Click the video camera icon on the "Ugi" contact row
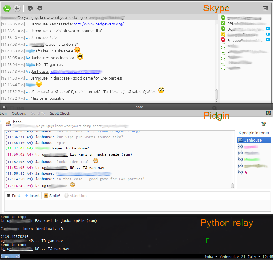273x260 pixels. (268, 29)
